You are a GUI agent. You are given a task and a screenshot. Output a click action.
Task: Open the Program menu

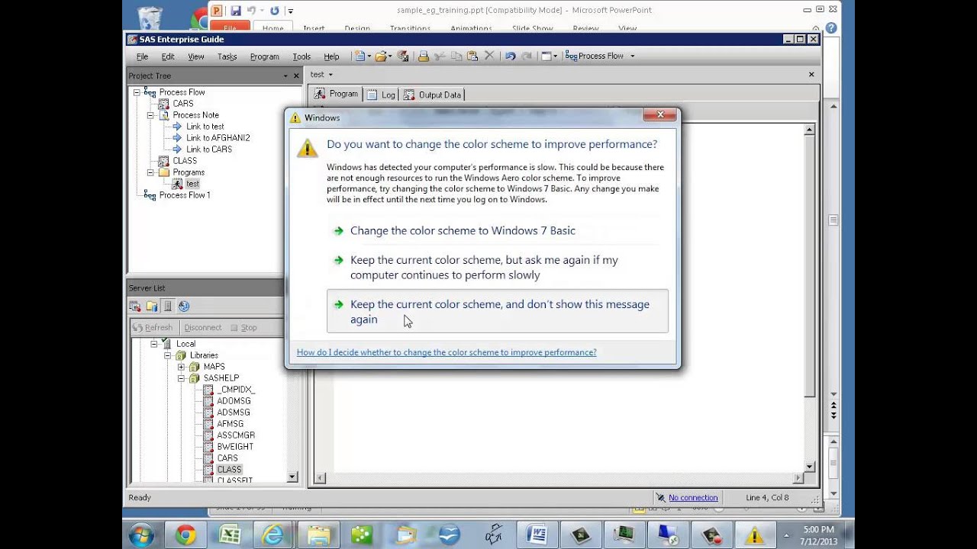coord(264,56)
